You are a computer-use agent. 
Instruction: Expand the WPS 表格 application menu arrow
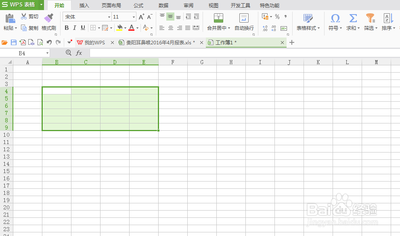coord(41,5)
